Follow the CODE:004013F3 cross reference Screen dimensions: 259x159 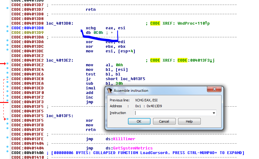click(x=194, y=60)
